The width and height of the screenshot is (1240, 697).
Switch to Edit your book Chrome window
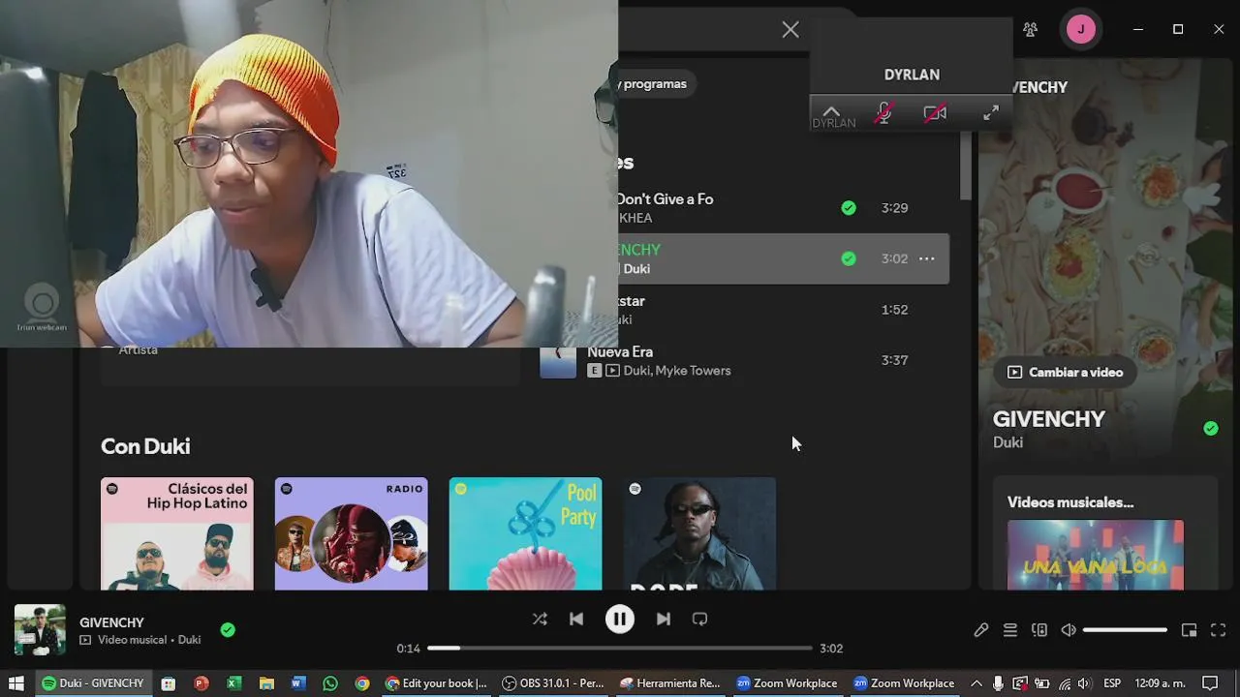click(436, 683)
